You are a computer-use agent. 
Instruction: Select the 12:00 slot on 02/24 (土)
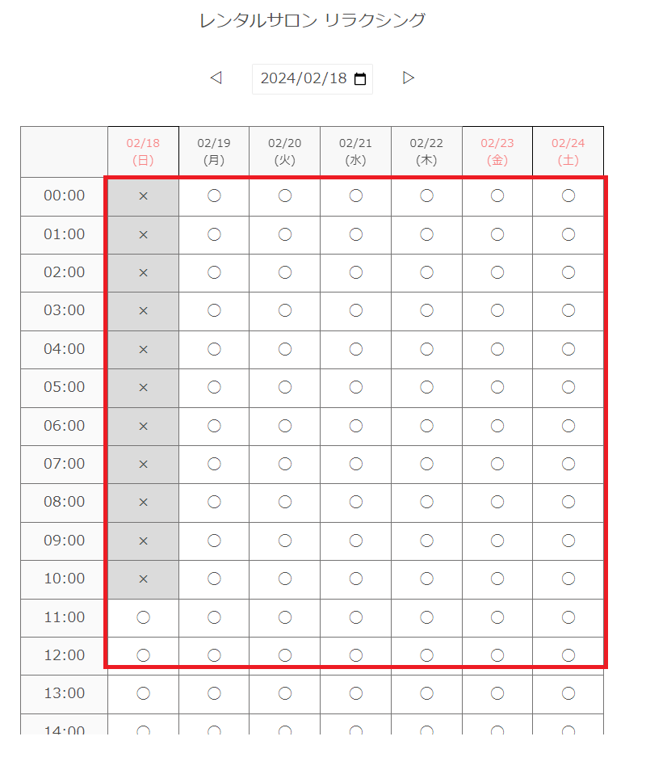point(568,655)
